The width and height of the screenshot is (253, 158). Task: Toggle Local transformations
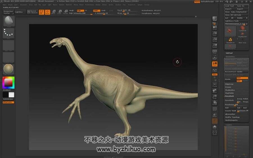tap(214, 64)
